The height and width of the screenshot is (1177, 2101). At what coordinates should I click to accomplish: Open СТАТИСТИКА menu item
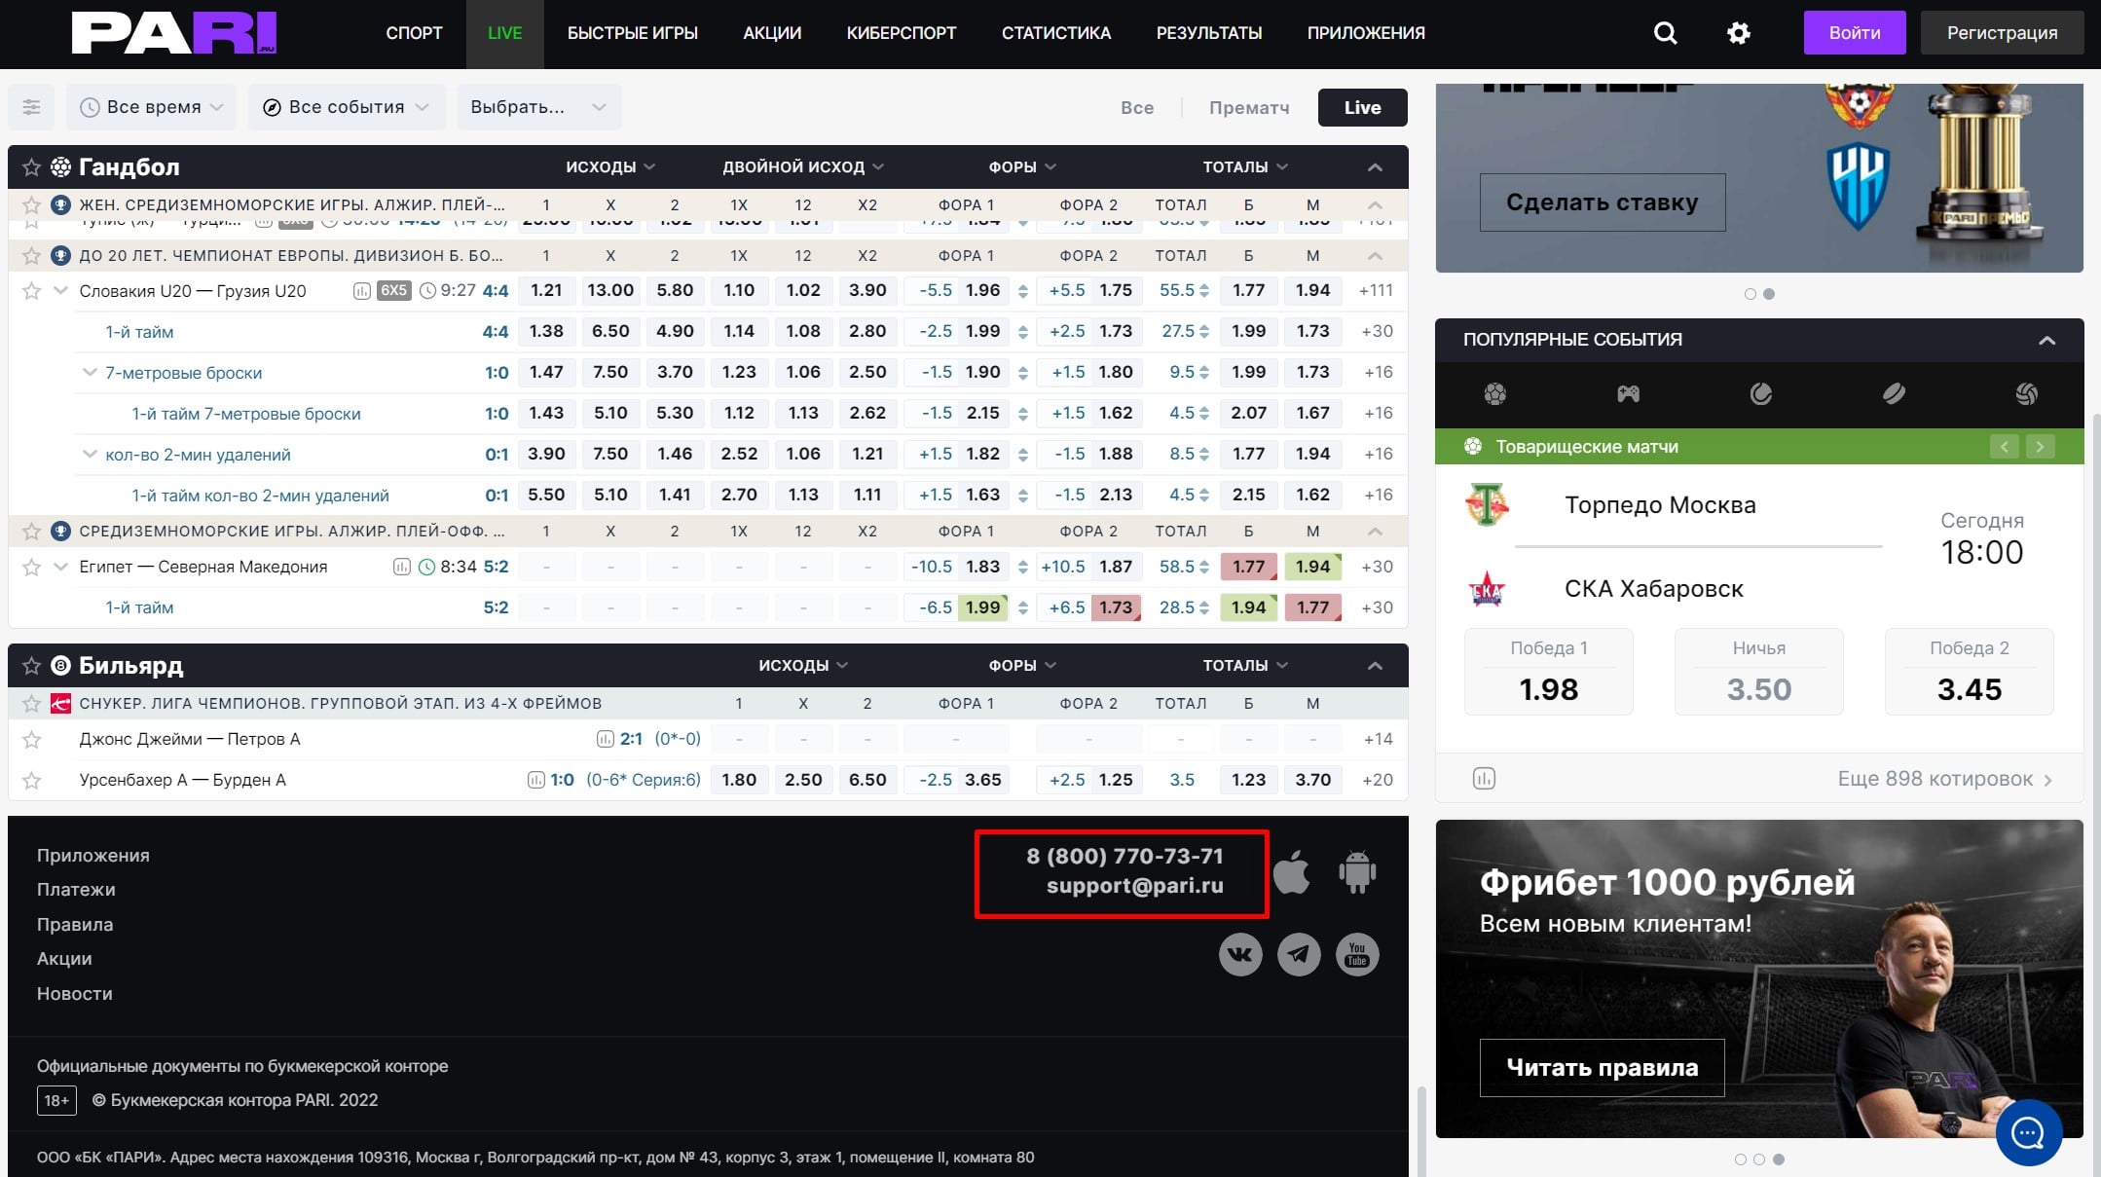click(1056, 33)
